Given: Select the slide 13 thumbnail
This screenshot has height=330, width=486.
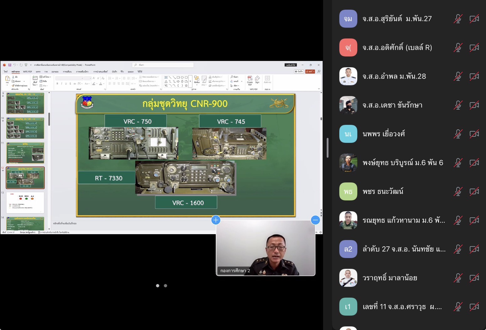Looking at the screenshot, I should [x=25, y=202].
